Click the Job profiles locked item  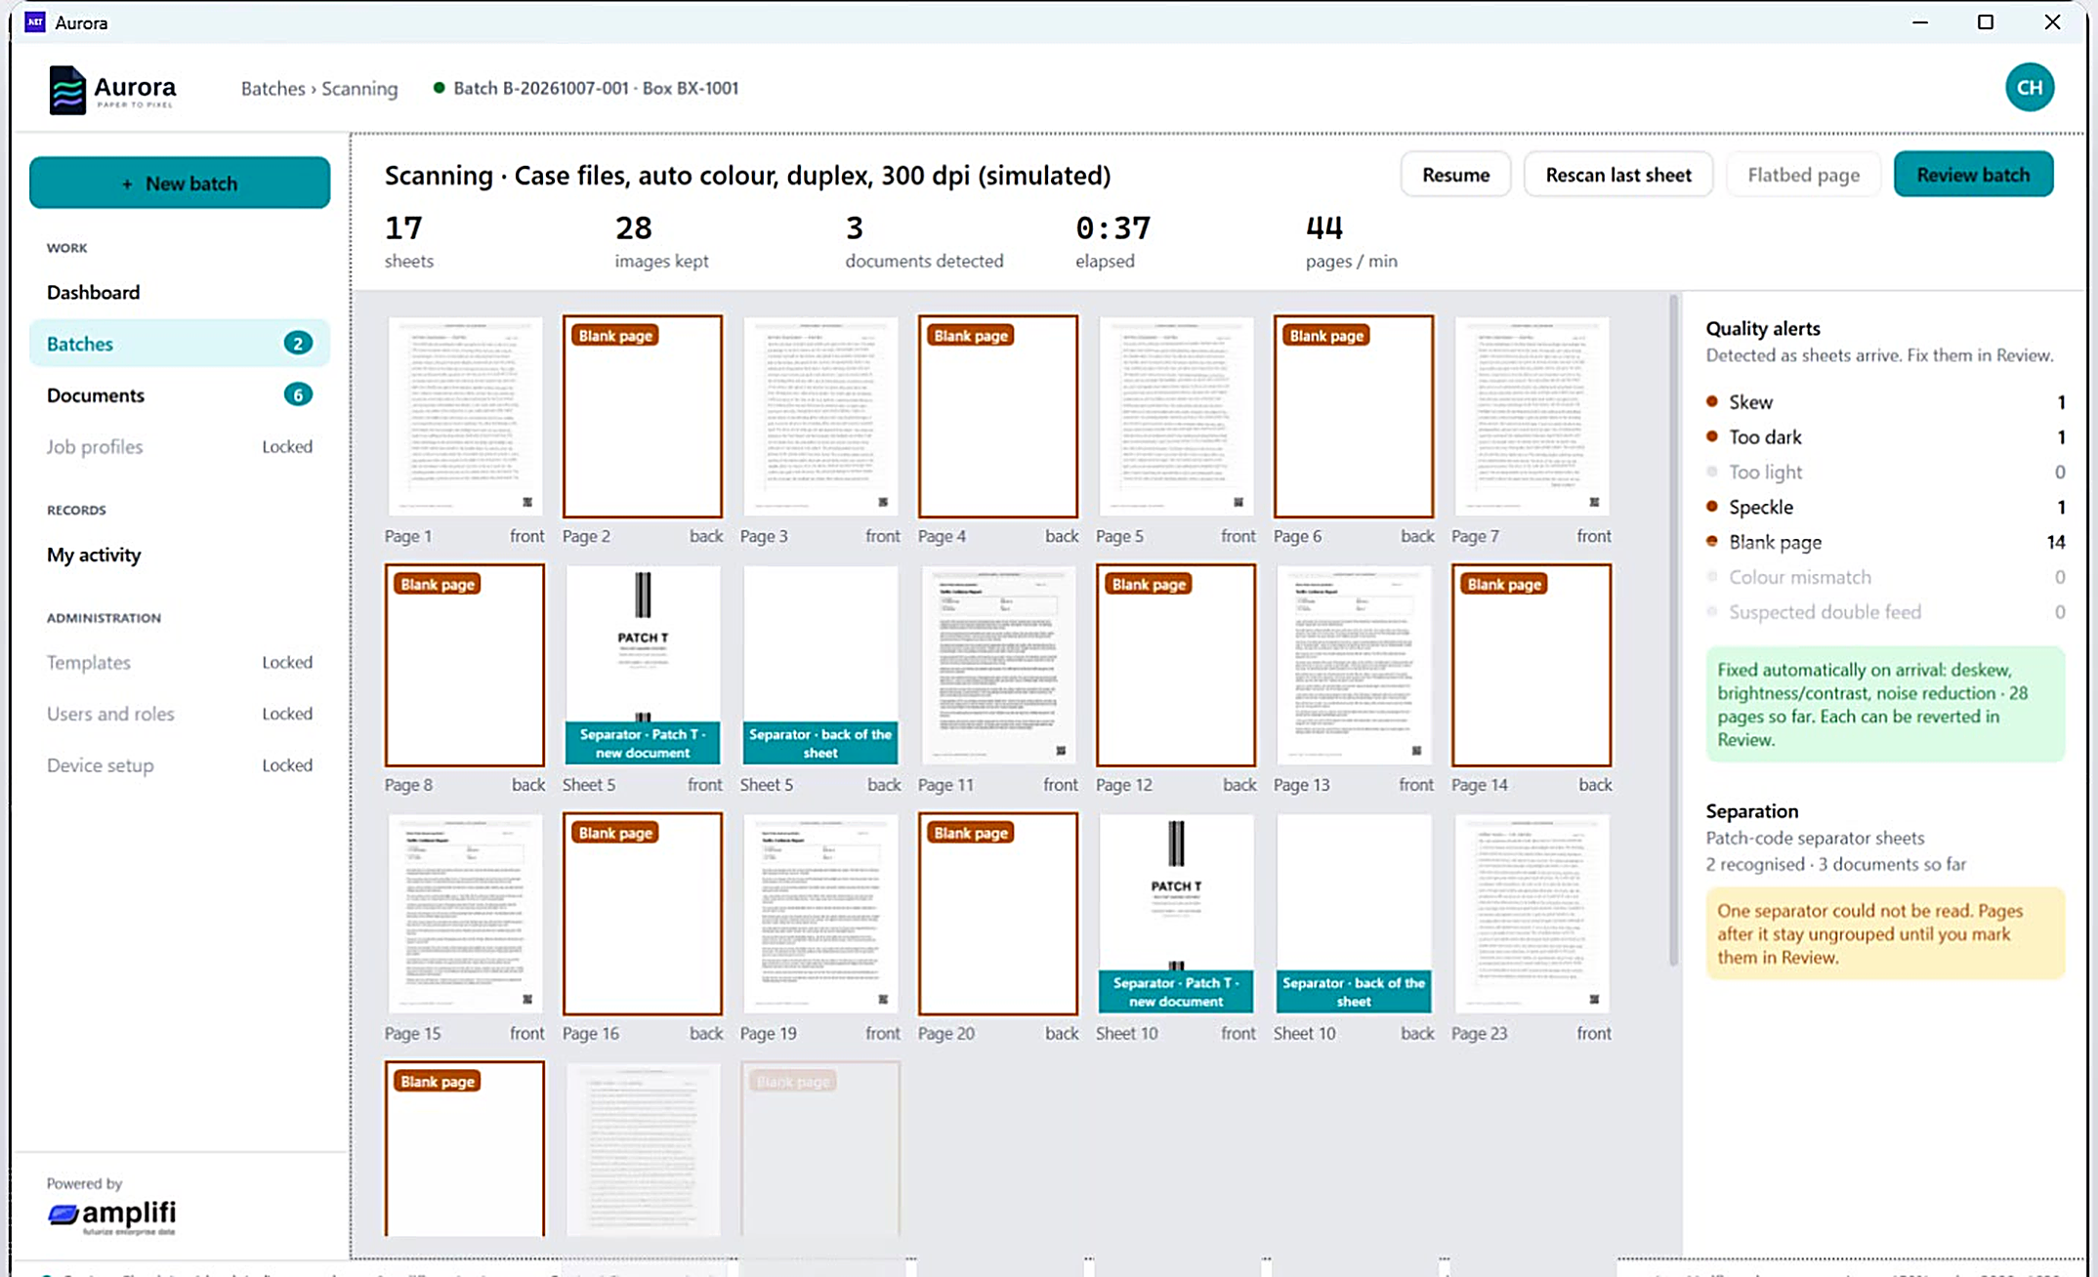click(180, 446)
